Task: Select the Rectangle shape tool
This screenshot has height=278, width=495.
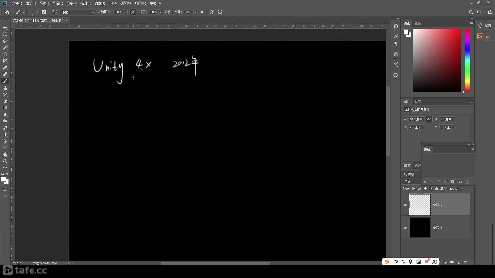Action: pyautogui.click(x=5, y=148)
